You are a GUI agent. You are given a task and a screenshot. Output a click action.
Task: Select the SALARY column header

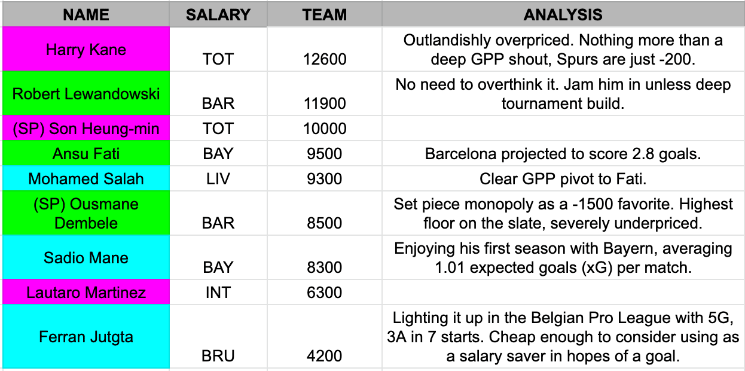[218, 14]
